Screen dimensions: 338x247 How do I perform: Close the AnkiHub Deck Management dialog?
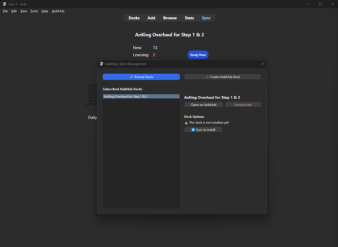[x=263, y=64]
